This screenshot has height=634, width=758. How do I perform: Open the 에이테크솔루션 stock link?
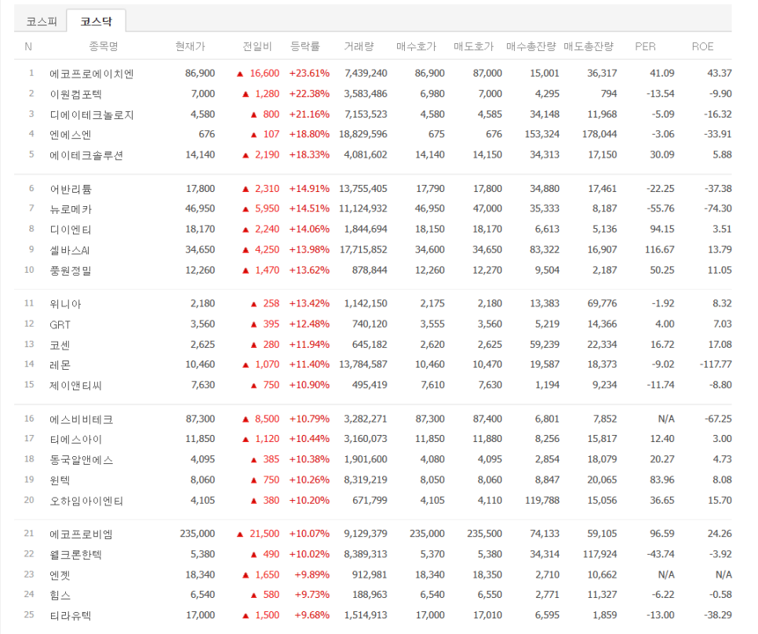click(86, 155)
